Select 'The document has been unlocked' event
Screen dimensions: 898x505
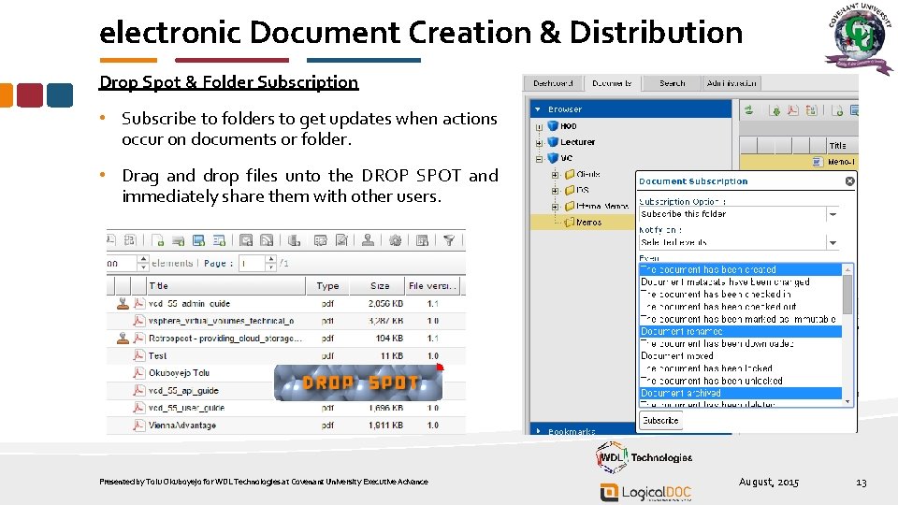pos(741,381)
